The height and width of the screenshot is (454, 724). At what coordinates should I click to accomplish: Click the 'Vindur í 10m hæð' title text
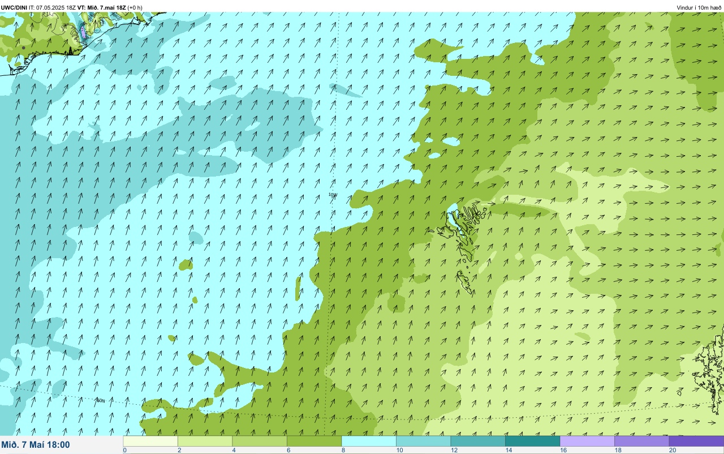pos(699,7)
